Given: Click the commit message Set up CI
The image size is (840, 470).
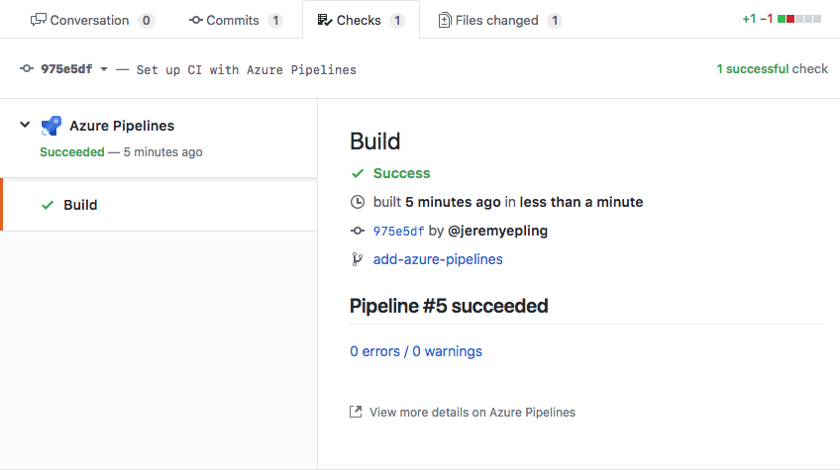Looking at the screenshot, I should [x=247, y=70].
